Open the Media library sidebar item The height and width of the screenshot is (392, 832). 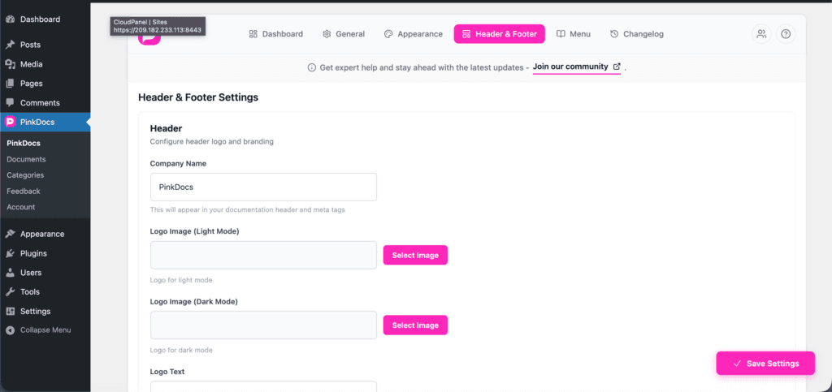(x=31, y=64)
